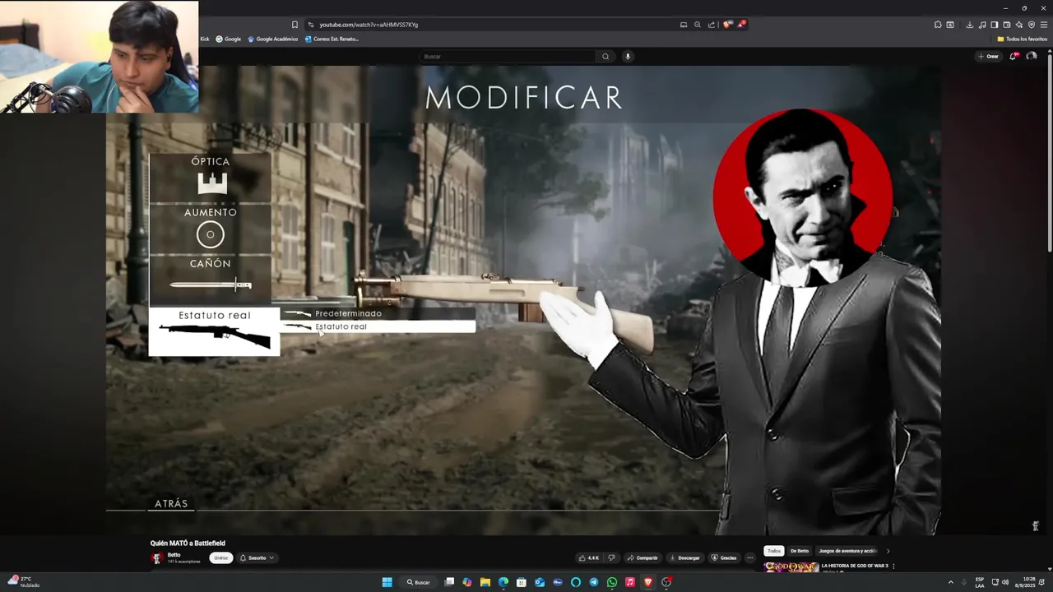Open God of War 3 video thumbnail

[791, 567]
